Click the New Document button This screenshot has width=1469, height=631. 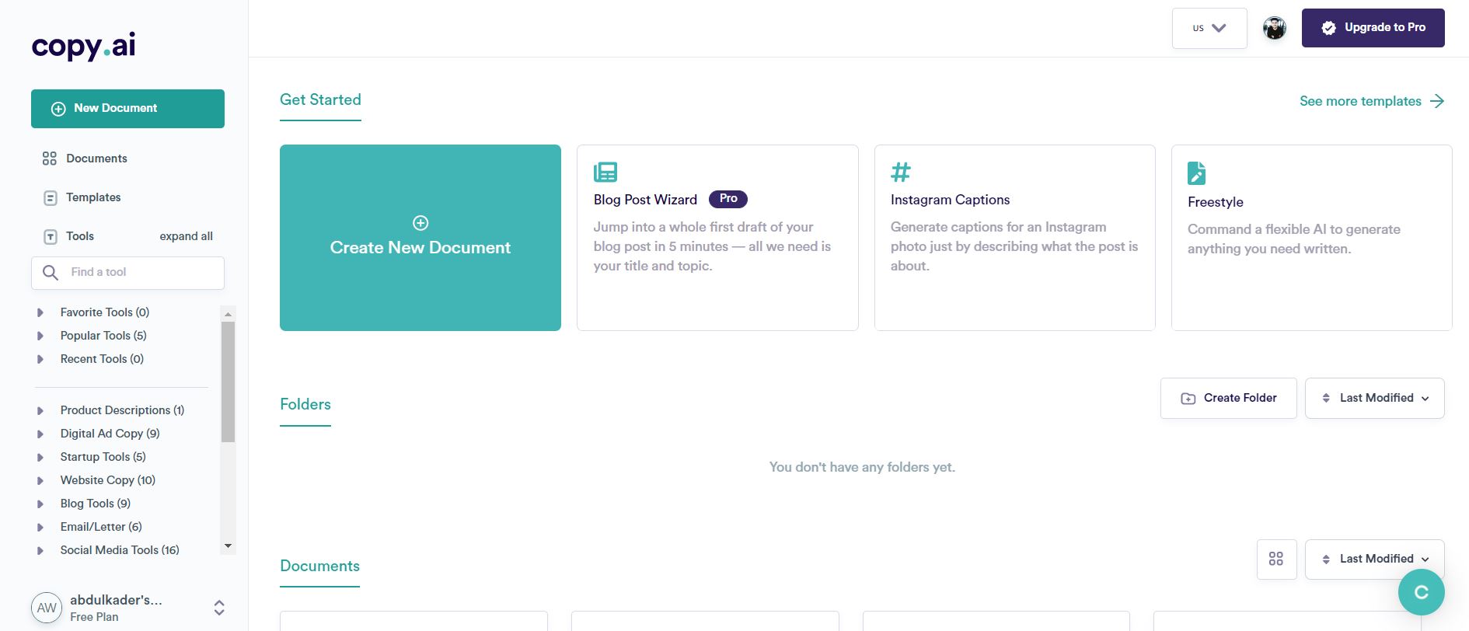click(x=127, y=109)
